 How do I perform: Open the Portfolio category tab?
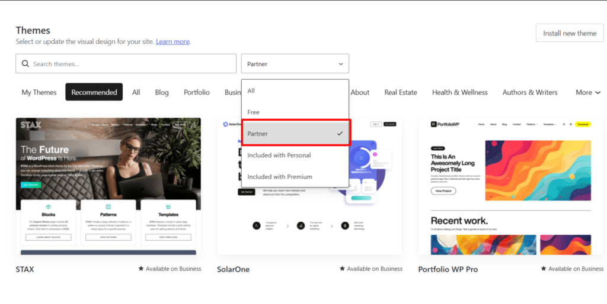pyautogui.click(x=197, y=92)
